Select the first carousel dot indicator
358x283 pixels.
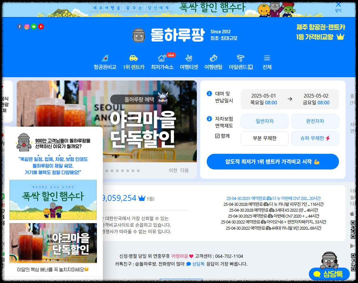coord(107,170)
